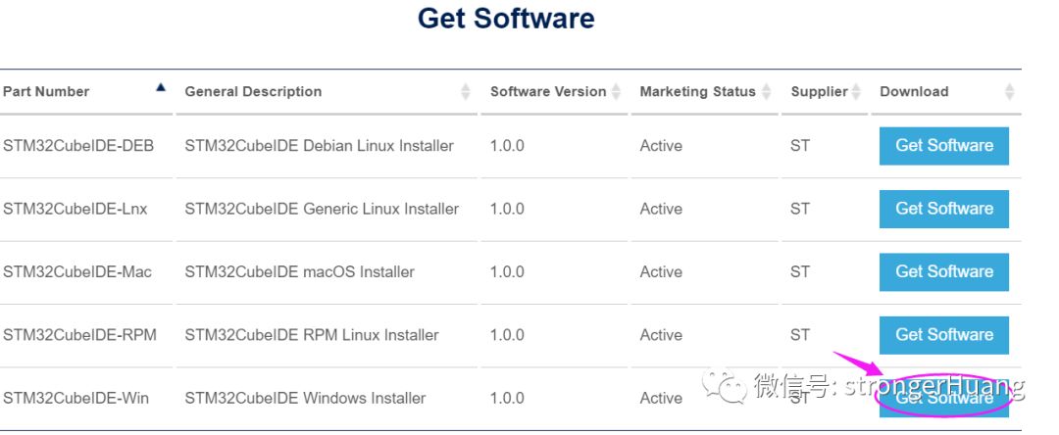Click 'STM32CubeIDE Windows Installer' description
1059x435 pixels.
click(305, 399)
